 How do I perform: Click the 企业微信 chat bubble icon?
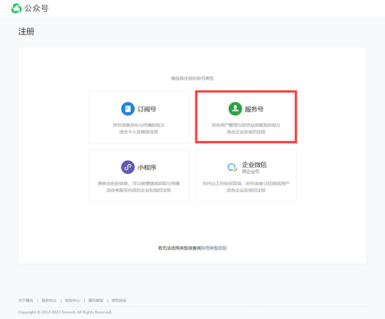click(232, 168)
